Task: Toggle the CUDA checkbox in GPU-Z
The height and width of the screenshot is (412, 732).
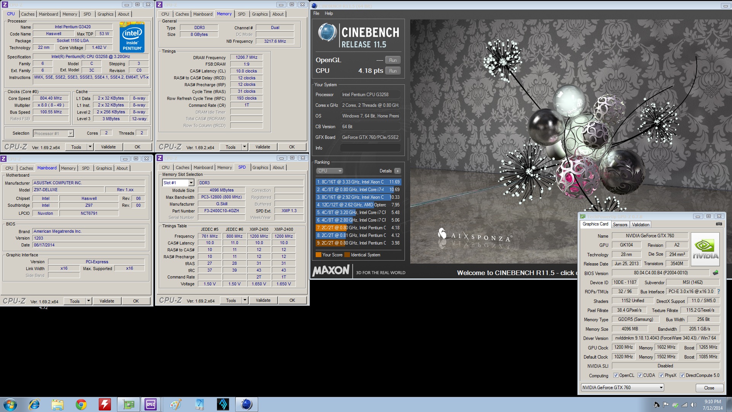Action: click(640, 375)
